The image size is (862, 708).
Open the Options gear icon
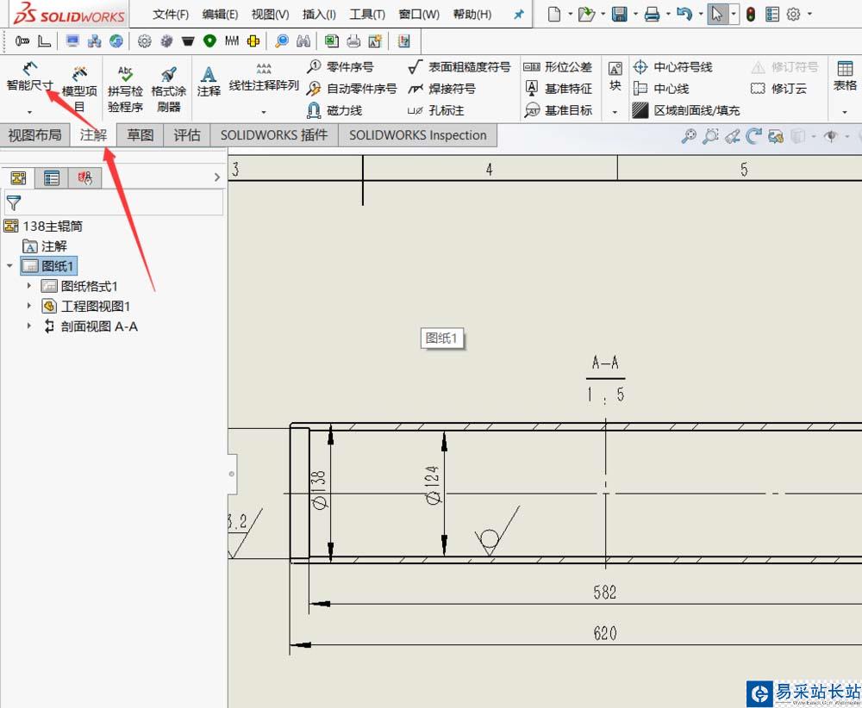pos(793,14)
